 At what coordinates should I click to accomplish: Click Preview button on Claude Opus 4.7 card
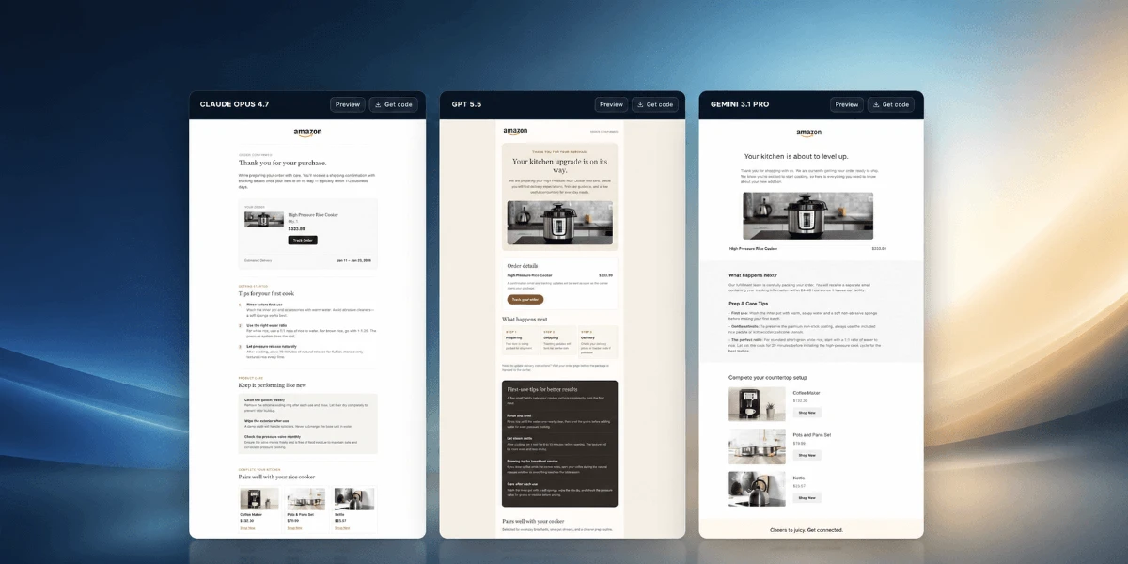(348, 104)
